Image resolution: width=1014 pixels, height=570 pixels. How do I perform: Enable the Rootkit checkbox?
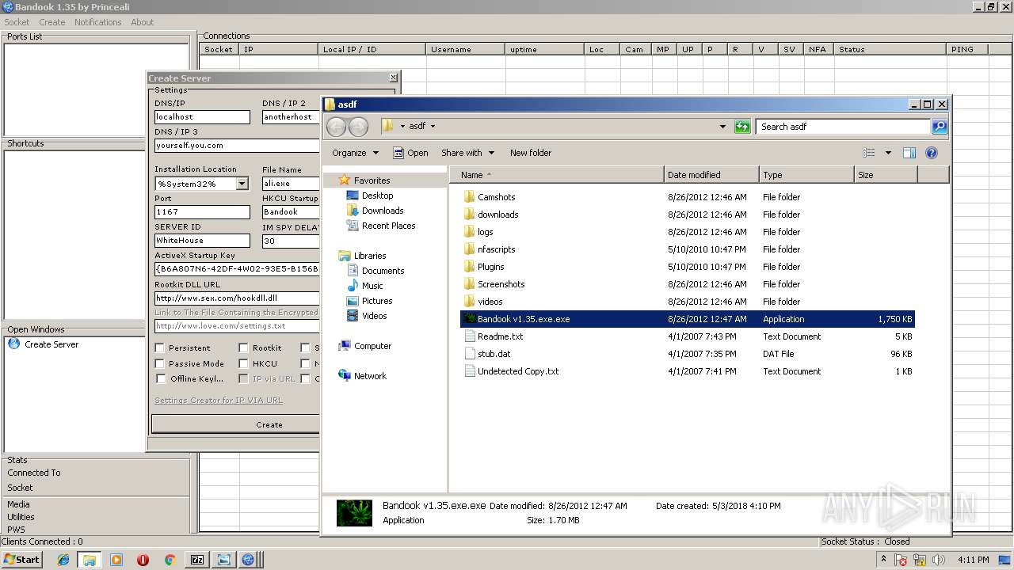pos(243,348)
